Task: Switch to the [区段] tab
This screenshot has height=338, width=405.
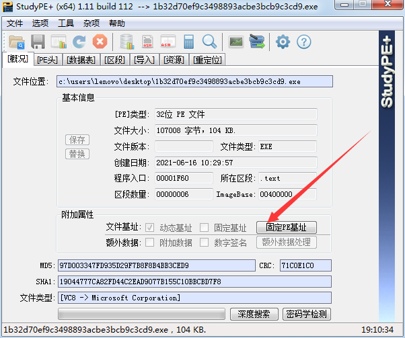Action: [x=114, y=60]
